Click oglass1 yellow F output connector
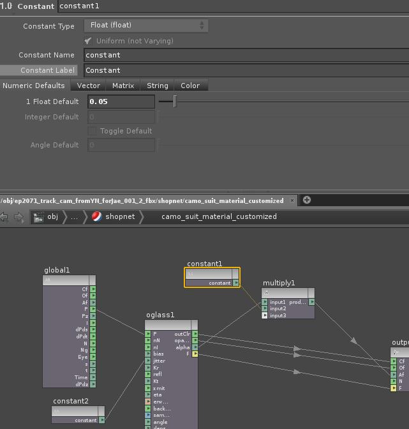 [195, 354]
